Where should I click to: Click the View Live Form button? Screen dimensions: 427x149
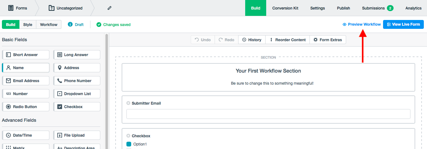(x=403, y=24)
